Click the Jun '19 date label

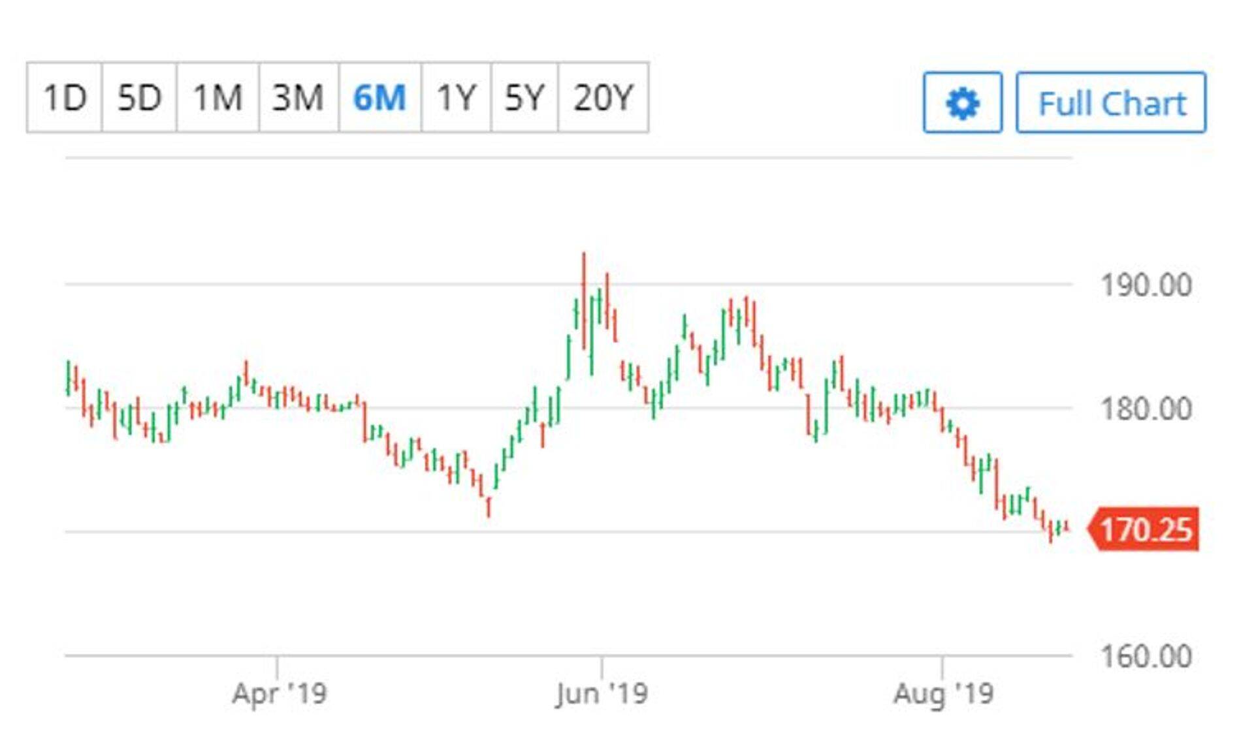pyautogui.click(x=601, y=693)
